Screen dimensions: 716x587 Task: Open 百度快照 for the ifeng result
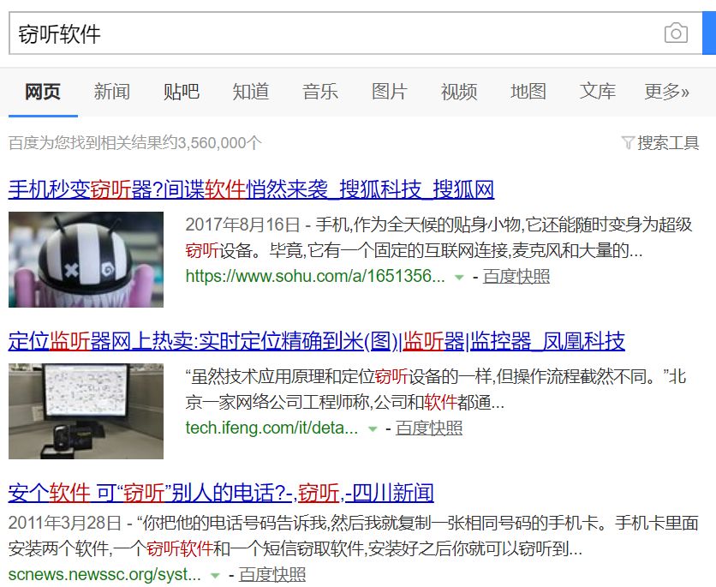[429, 428]
